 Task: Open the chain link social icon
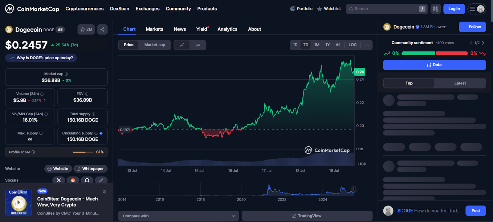tap(101, 180)
